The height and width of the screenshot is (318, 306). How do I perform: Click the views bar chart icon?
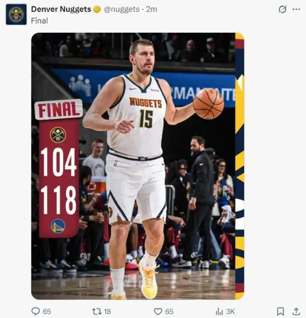[219, 311]
